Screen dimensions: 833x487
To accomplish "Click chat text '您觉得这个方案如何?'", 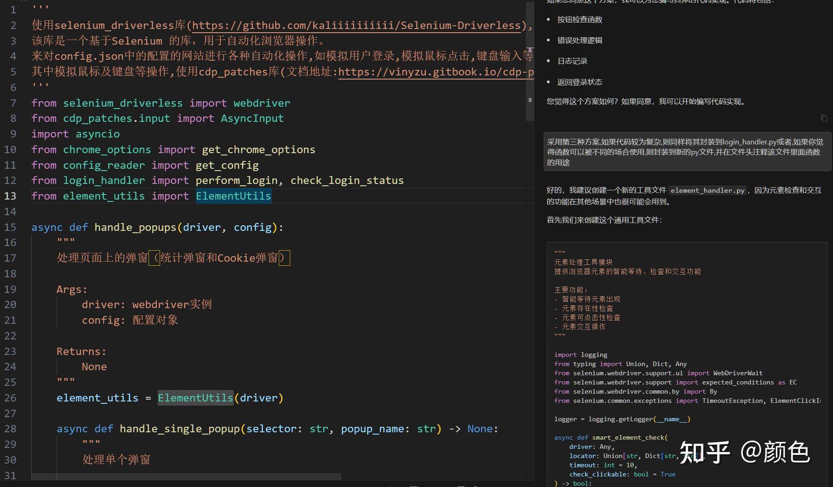I will click(582, 102).
